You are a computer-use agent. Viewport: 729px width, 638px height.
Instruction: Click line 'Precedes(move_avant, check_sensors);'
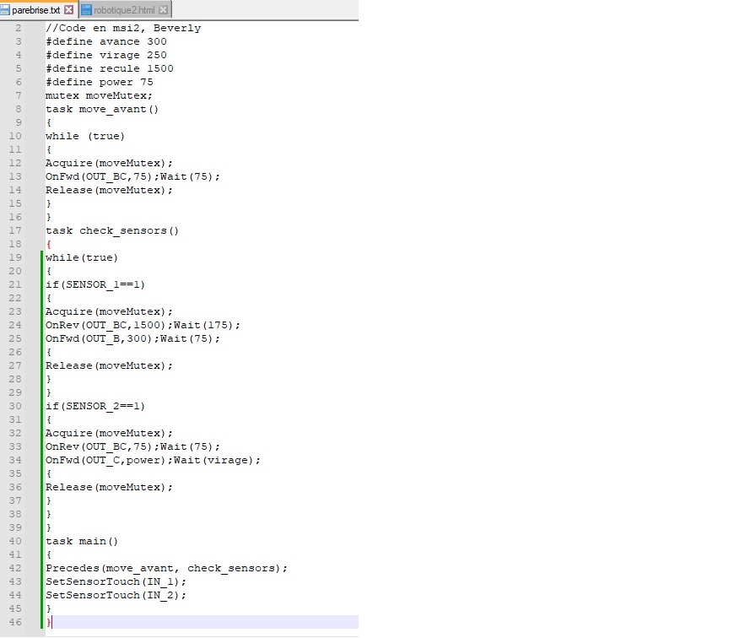click(x=166, y=568)
